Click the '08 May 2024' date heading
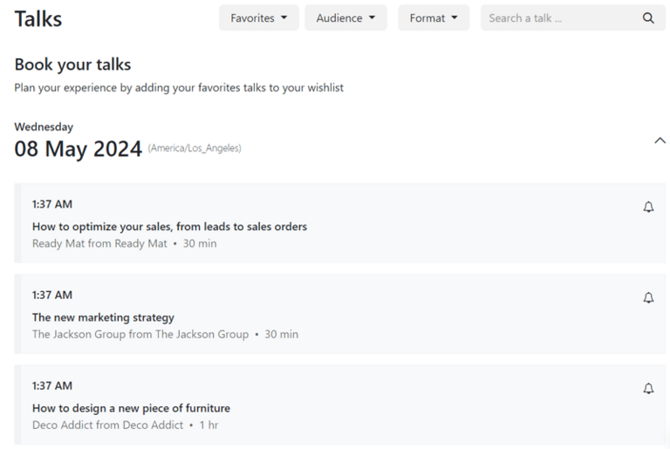 (78, 149)
